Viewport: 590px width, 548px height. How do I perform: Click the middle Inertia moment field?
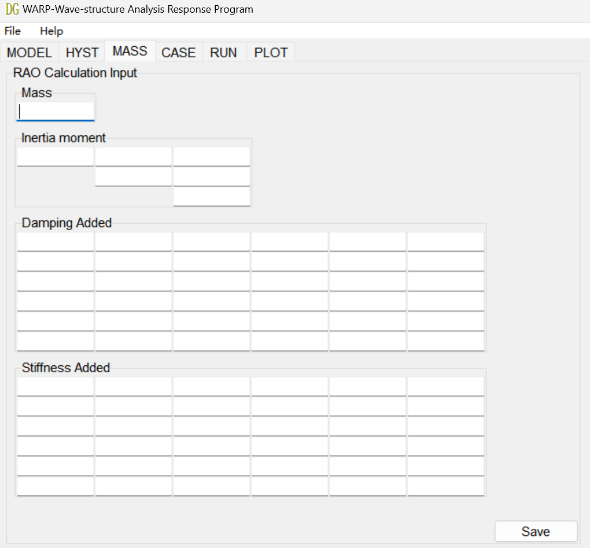pyautogui.click(x=133, y=176)
